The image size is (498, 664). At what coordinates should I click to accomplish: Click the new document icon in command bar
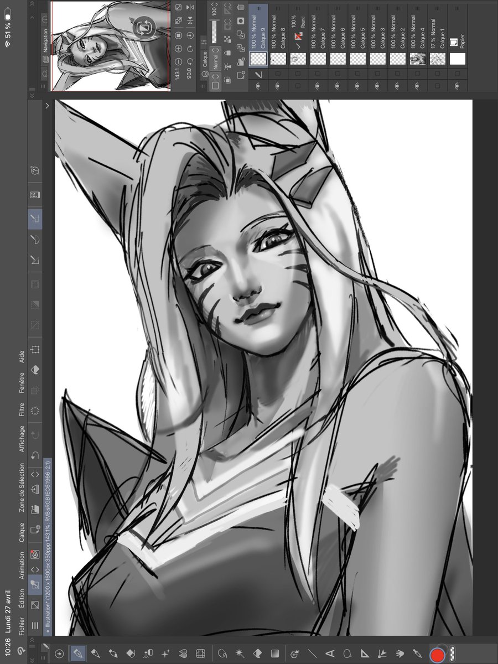coord(34,528)
